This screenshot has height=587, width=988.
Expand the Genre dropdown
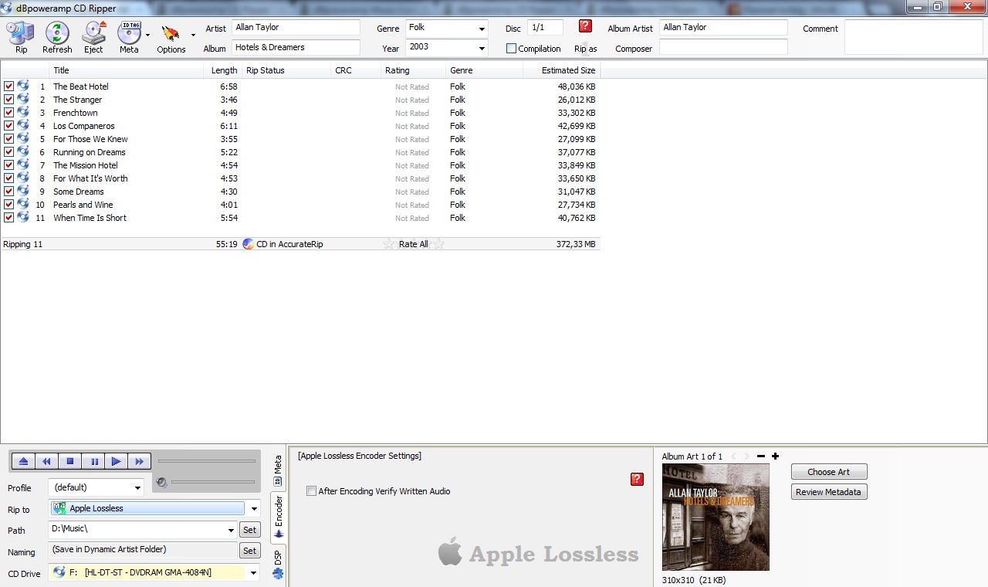pyautogui.click(x=482, y=29)
